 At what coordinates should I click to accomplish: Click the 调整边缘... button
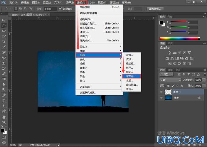tap(155, 9)
